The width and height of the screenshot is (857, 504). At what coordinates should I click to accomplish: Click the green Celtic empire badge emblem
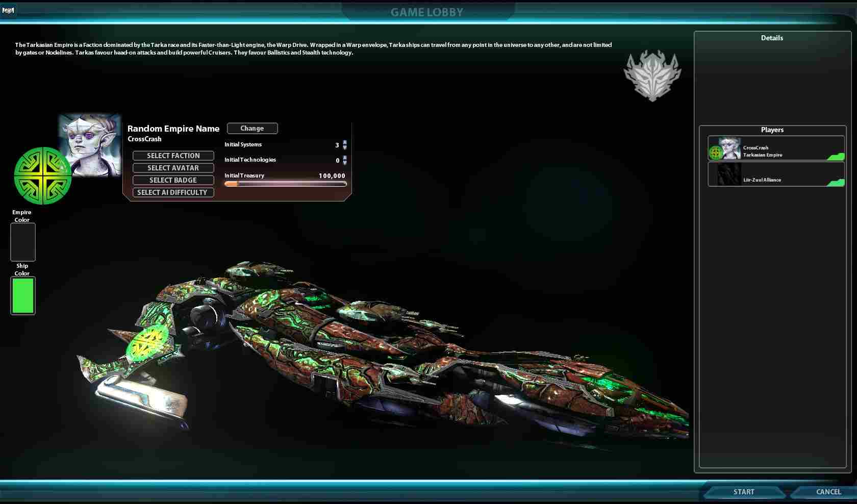coord(43,175)
